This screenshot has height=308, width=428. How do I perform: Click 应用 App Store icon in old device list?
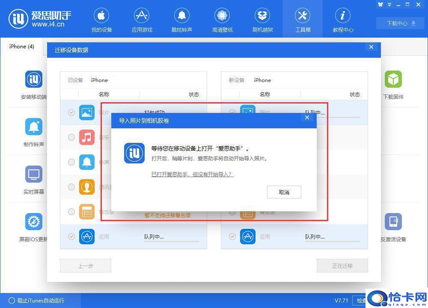[x=87, y=237]
